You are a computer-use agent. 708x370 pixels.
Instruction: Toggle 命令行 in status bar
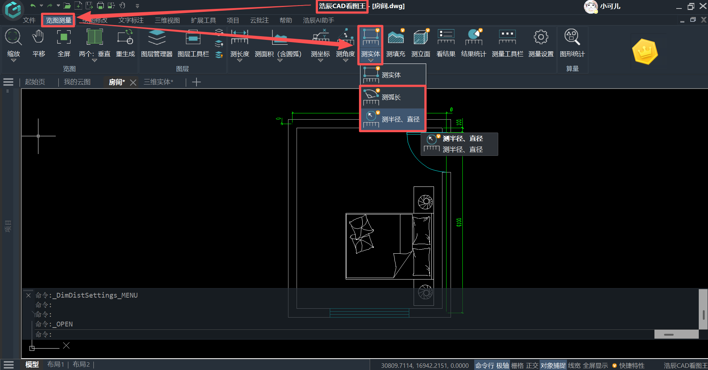[484, 365]
